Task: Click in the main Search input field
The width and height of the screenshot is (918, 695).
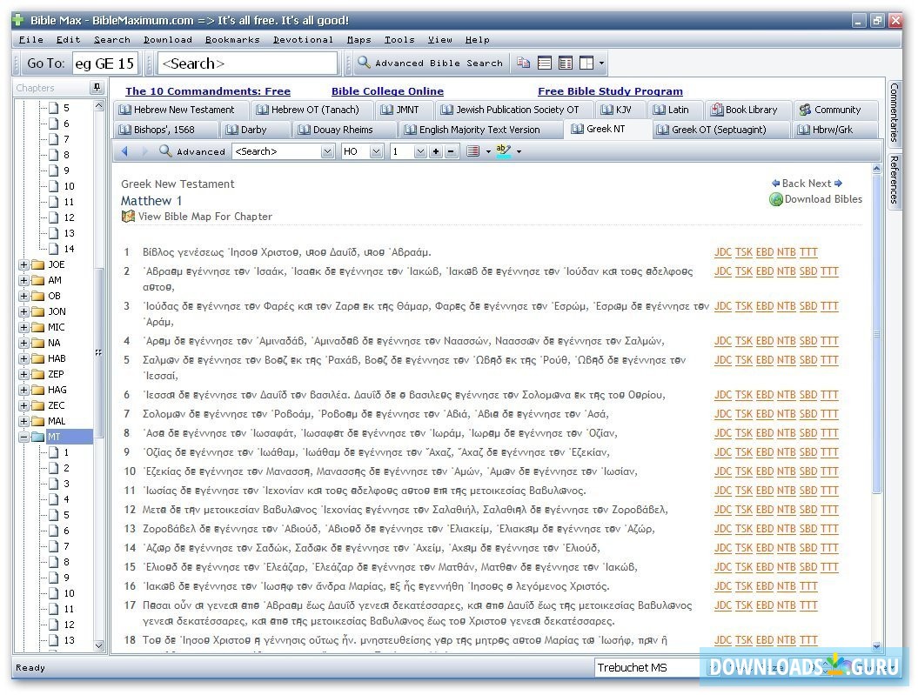Action: click(248, 63)
